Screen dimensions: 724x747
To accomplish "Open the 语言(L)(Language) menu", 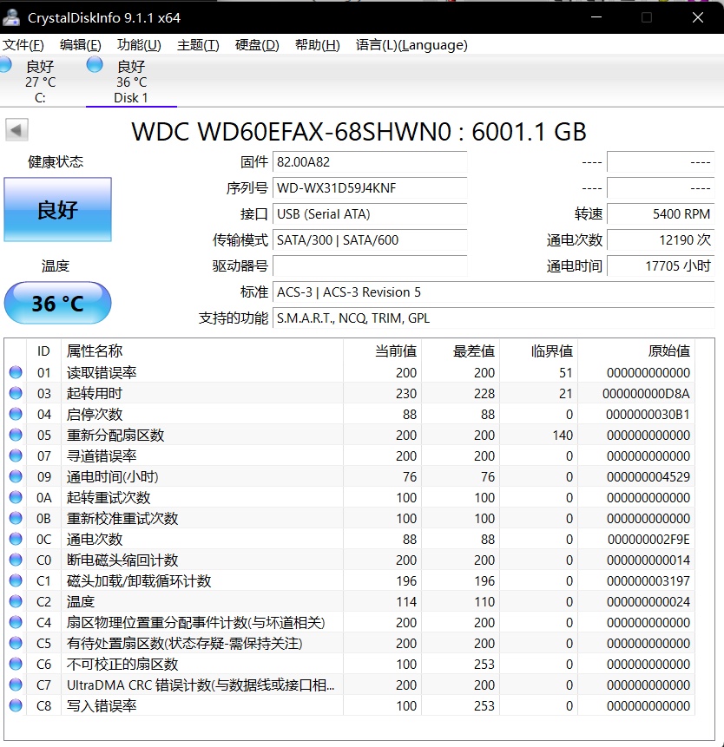I will tap(411, 45).
